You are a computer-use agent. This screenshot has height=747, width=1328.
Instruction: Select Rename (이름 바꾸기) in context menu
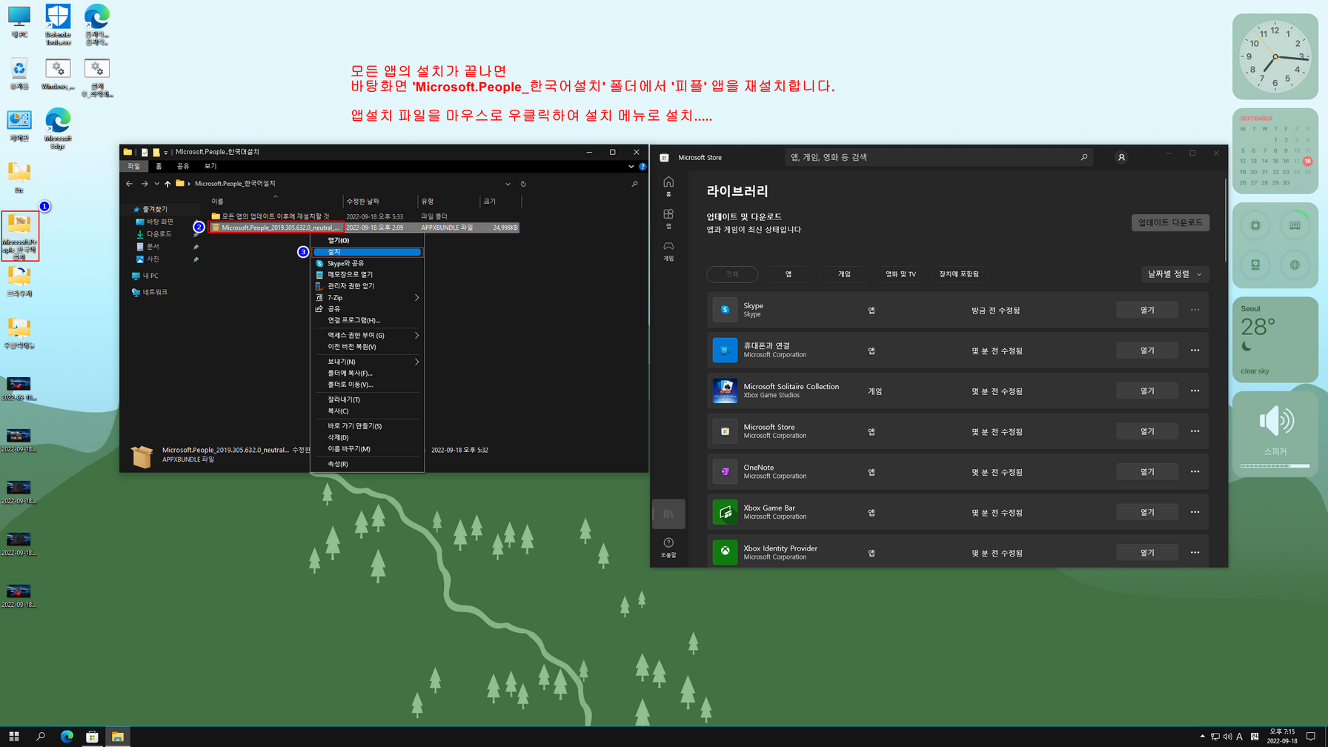[368, 449]
